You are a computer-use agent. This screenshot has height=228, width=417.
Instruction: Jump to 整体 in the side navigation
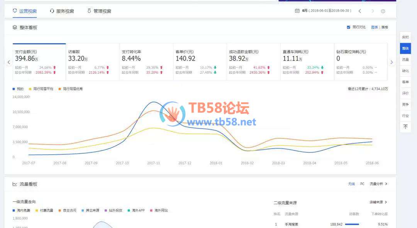[x=405, y=48]
